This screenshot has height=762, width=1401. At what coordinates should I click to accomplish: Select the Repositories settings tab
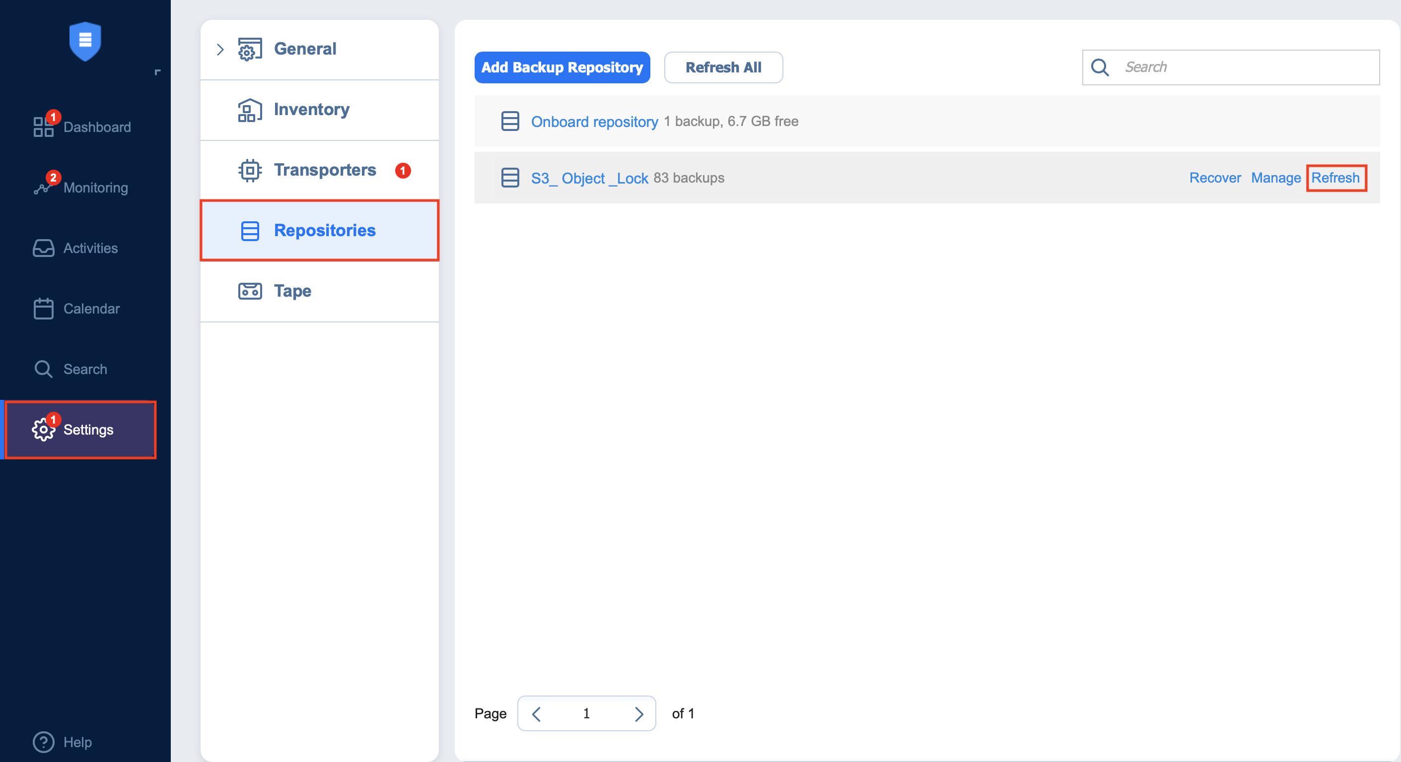pyautogui.click(x=319, y=231)
